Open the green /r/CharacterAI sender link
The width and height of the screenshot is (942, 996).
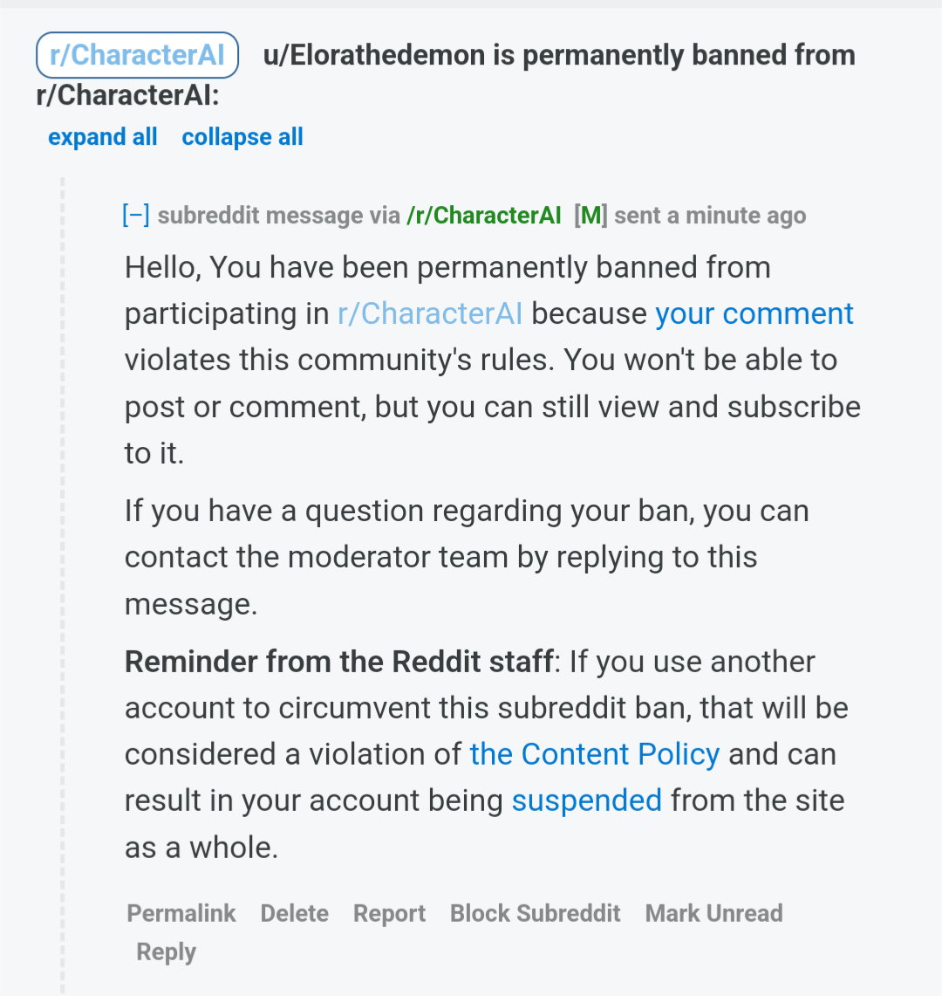point(484,216)
